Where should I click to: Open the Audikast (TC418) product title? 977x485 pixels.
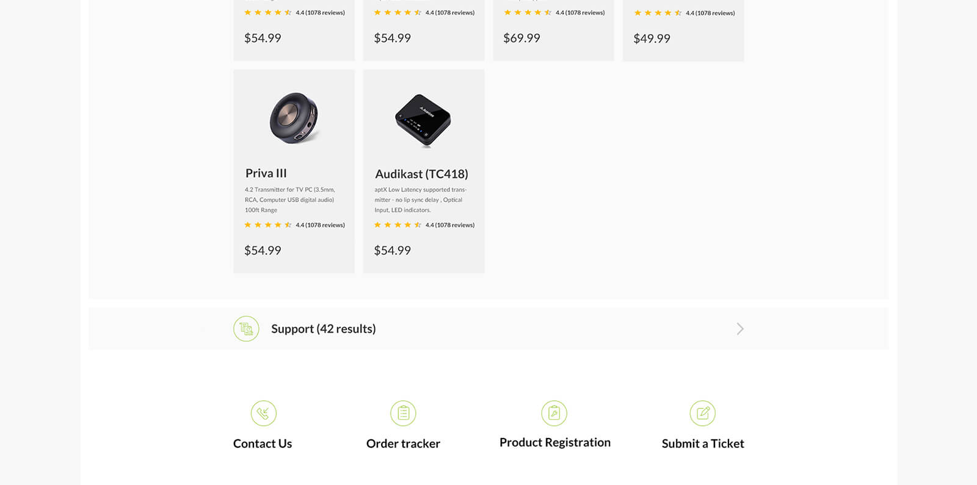point(421,174)
